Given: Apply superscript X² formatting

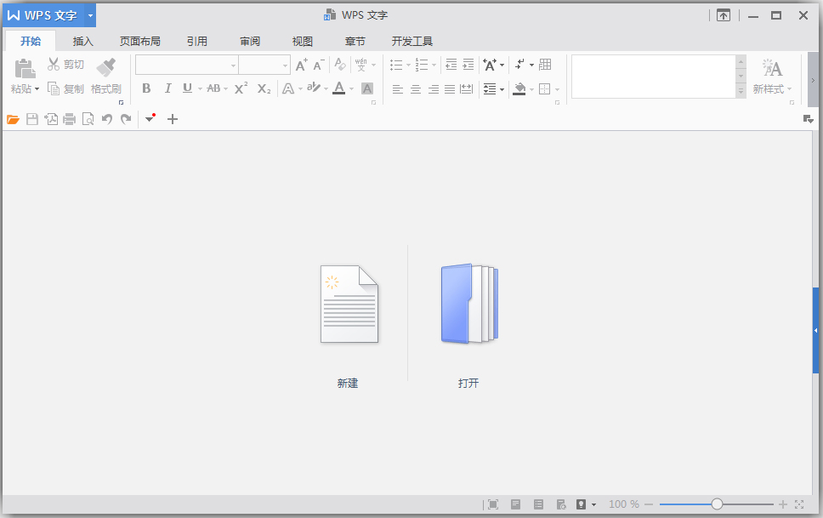Looking at the screenshot, I should [x=241, y=88].
